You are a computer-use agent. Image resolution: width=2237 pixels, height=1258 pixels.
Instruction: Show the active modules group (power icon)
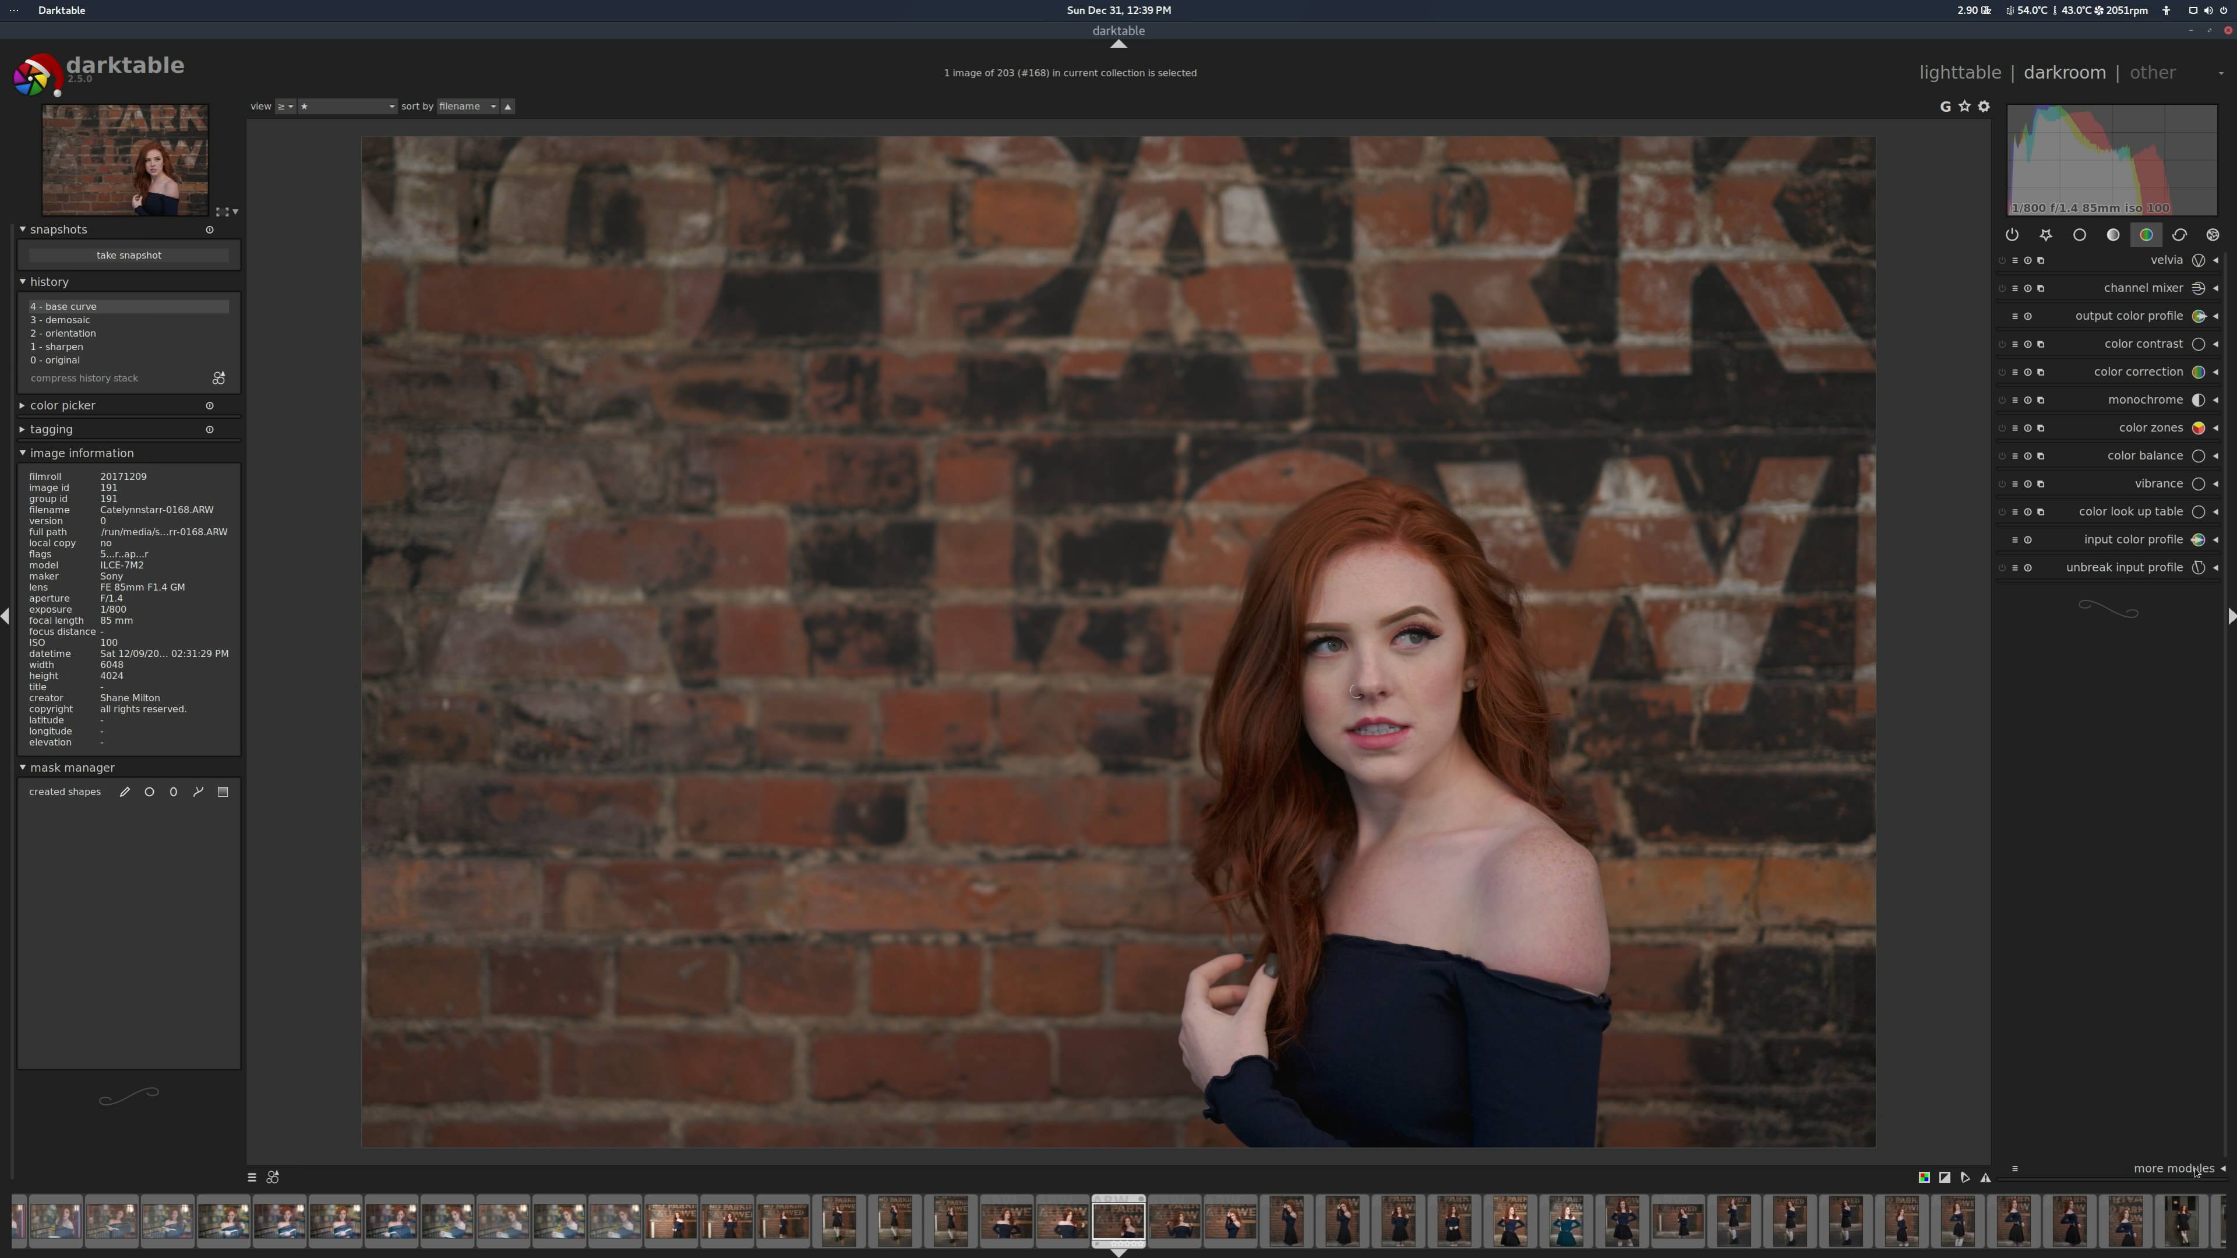point(2012,235)
